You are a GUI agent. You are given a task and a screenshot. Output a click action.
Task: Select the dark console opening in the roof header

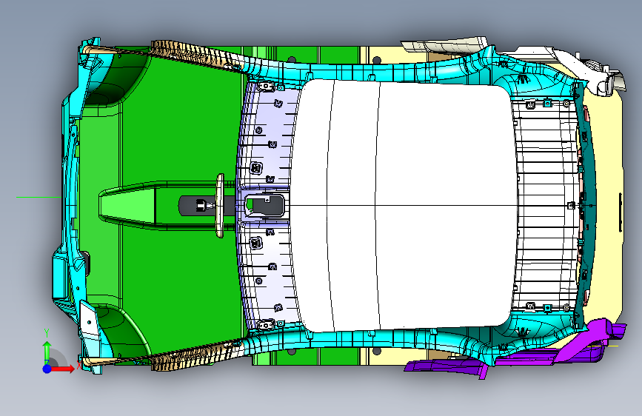(x=264, y=205)
